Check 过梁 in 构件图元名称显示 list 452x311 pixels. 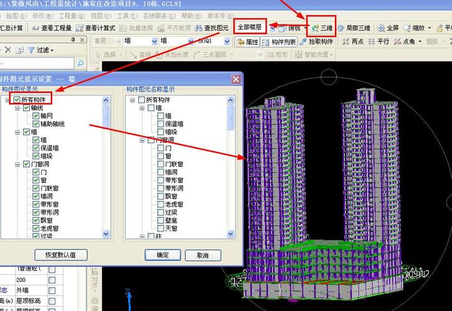(x=161, y=212)
